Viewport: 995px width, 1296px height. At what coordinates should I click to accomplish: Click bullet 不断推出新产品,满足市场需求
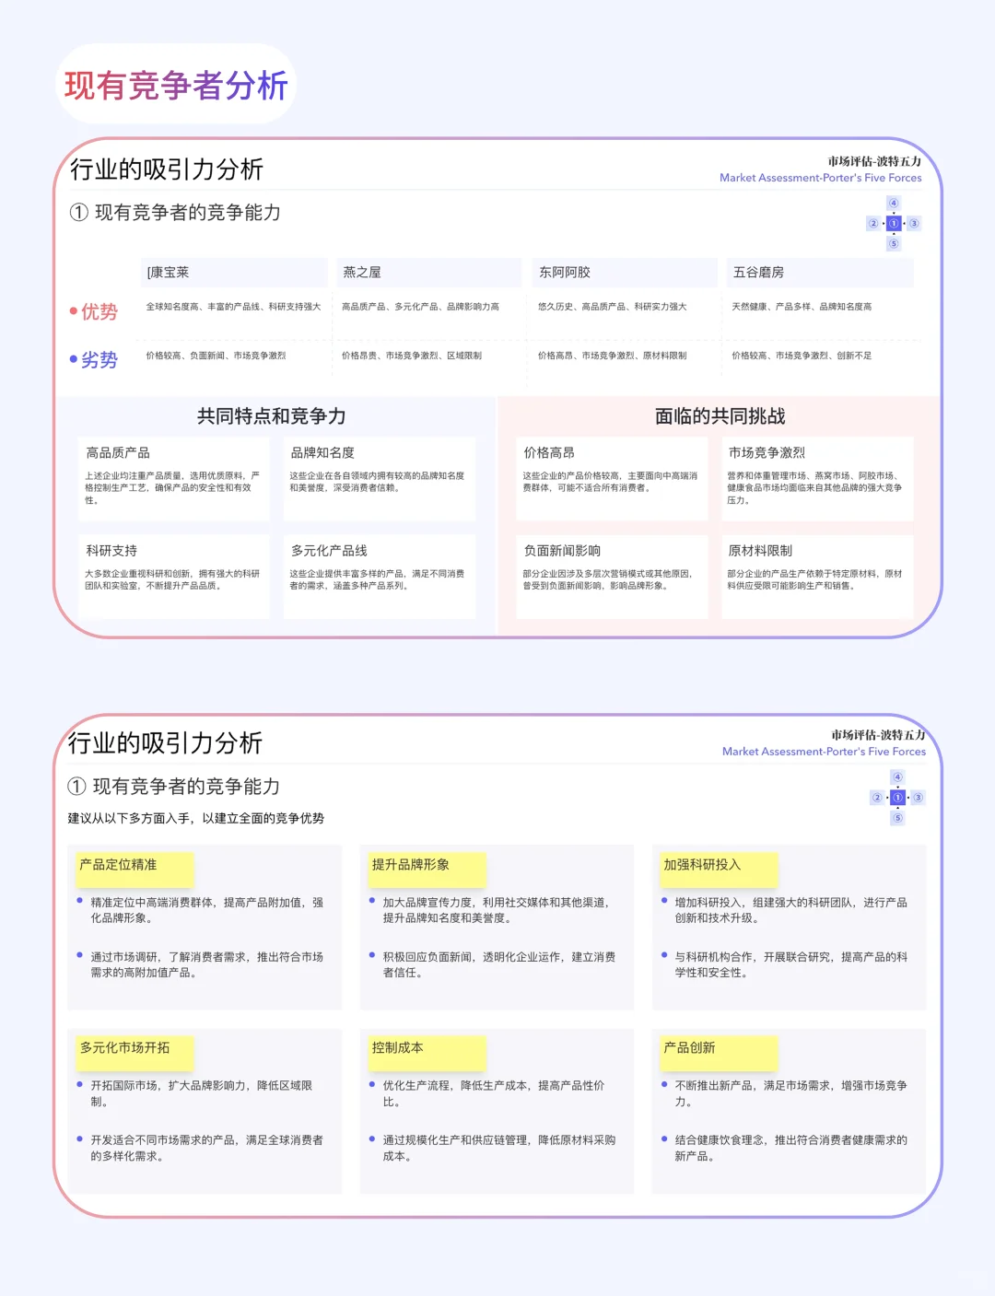tap(791, 1093)
